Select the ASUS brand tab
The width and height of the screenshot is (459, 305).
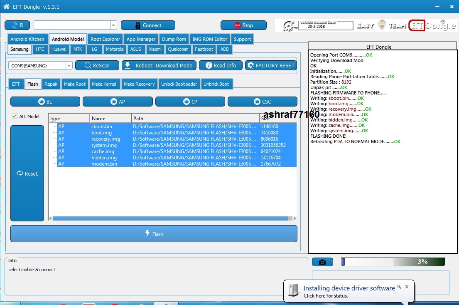coord(135,49)
